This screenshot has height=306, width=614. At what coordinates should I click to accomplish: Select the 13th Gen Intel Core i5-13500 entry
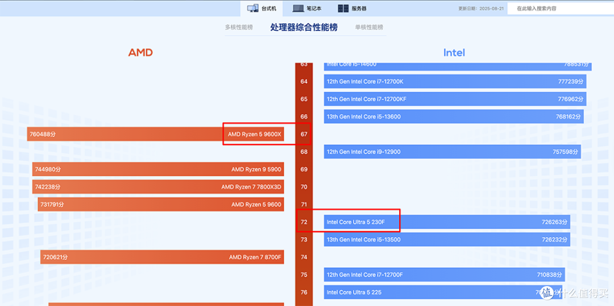coord(447,239)
